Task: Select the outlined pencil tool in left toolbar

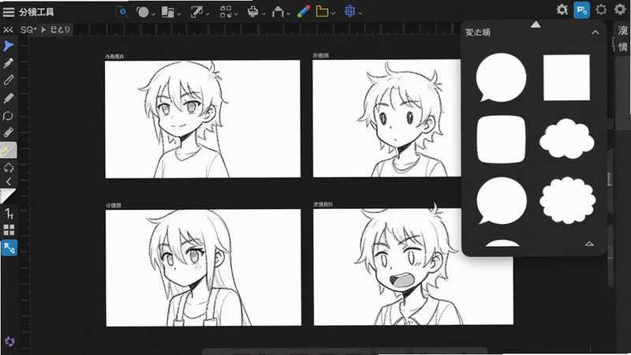Action: (9, 80)
